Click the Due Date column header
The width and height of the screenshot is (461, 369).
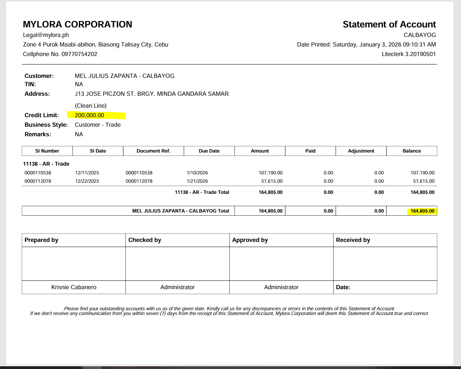[x=209, y=151]
